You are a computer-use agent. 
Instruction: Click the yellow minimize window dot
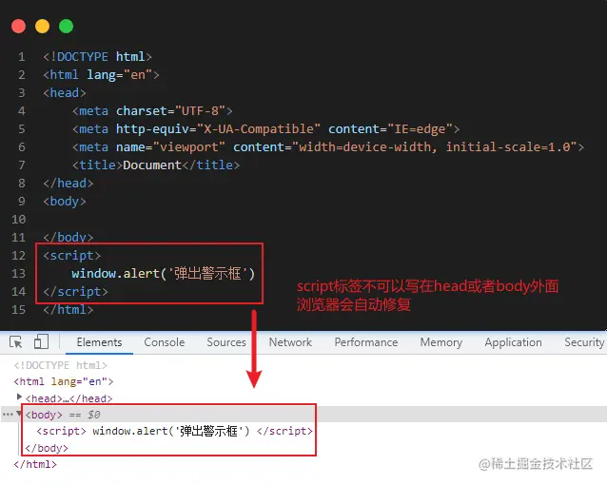point(42,27)
